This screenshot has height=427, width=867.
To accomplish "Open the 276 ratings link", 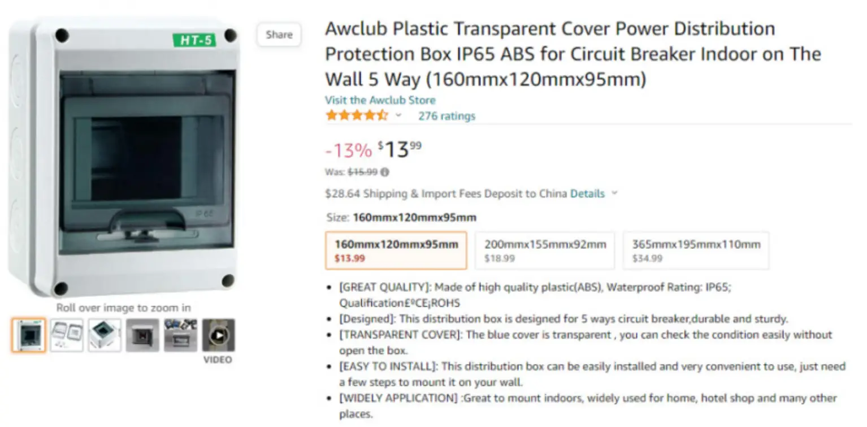I will (446, 116).
